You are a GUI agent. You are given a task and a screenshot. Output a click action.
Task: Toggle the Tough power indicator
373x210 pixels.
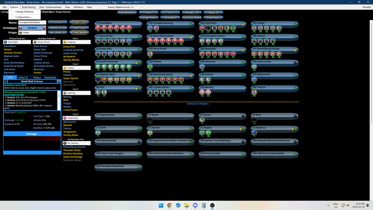(x=295, y=25)
